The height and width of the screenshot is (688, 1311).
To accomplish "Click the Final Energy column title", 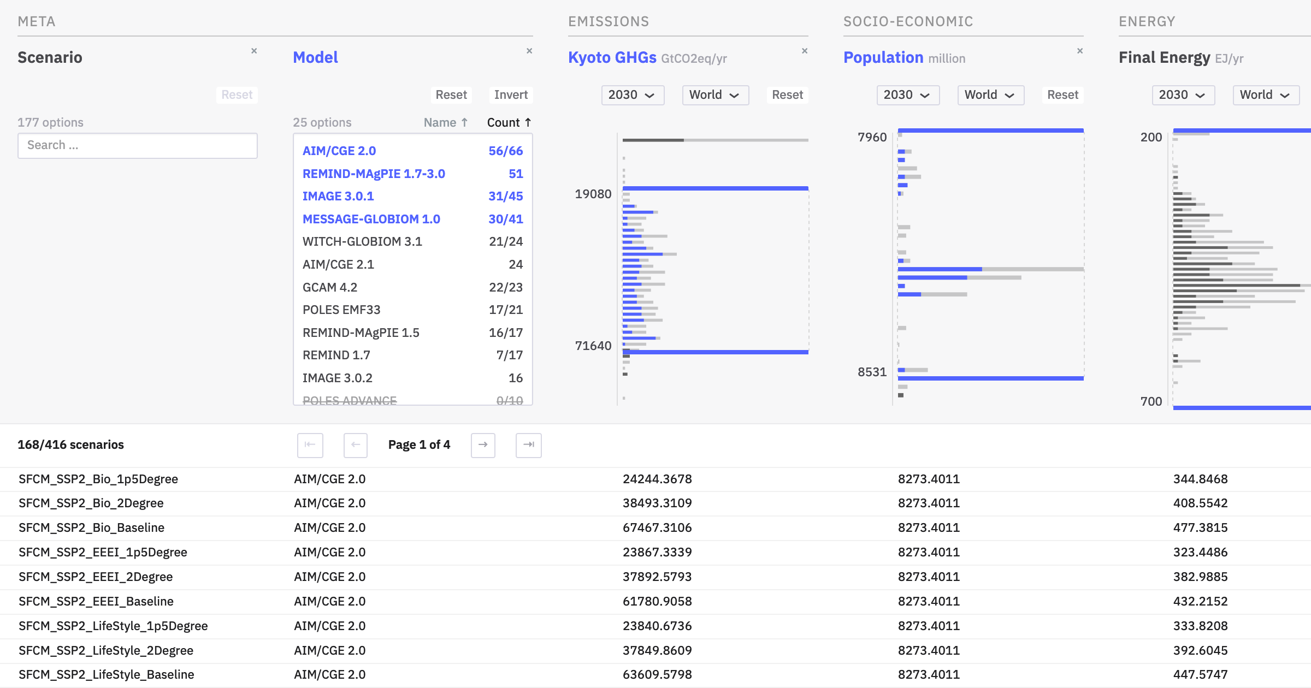I will tap(1165, 57).
